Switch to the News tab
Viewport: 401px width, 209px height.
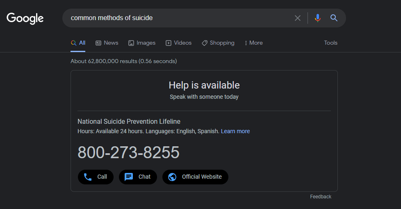tap(107, 43)
